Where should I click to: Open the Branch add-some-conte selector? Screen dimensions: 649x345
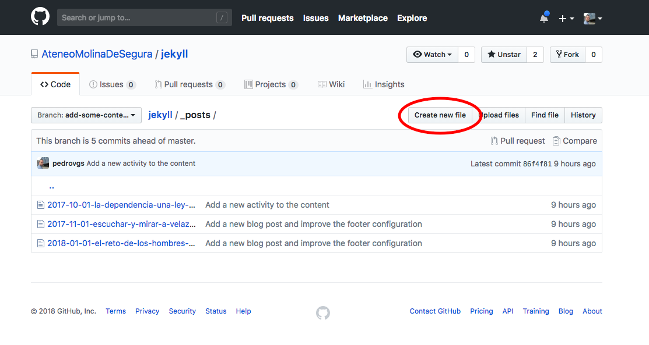click(86, 115)
